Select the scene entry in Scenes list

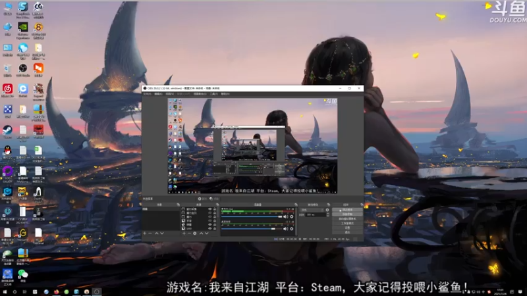pyautogui.click(x=161, y=209)
